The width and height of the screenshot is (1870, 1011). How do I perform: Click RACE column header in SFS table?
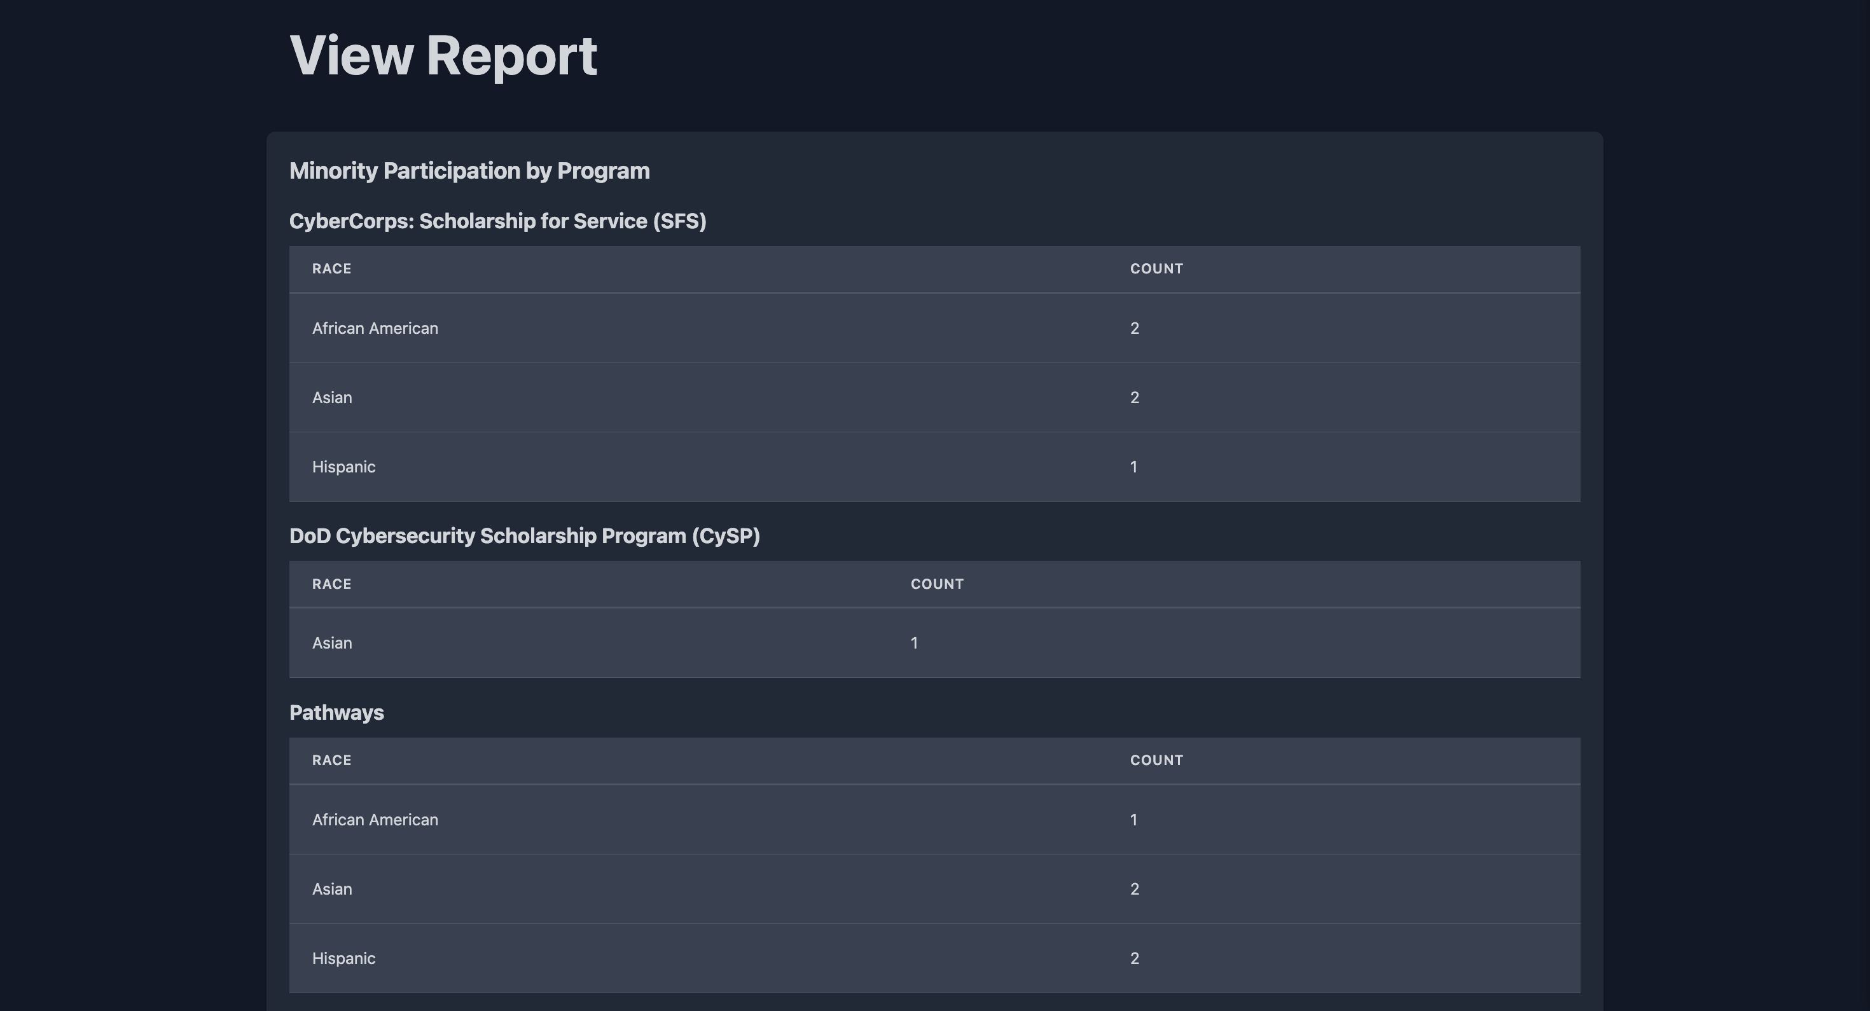pyautogui.click(x=332, y=269)
